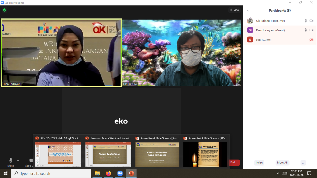
Task: Open Zoom from the Windows taskbar
Action: click(120, 173)
